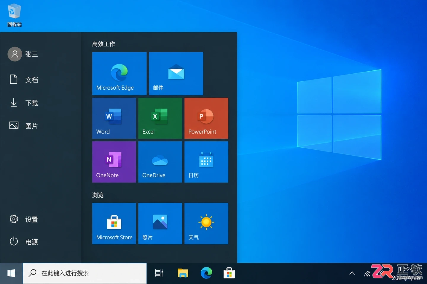The height and width of the screenshot is (284, 427).
Task: Open the 天气 weather tile
Action: pos(206,224)
